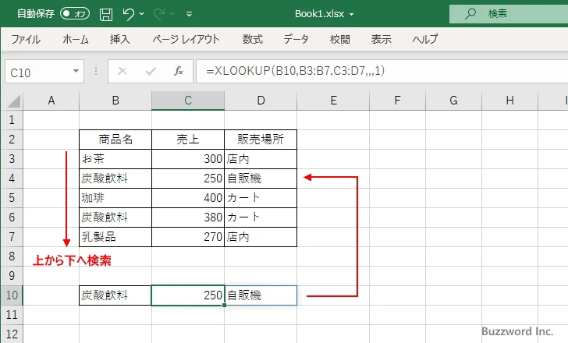The width and height of the screenshot is (568, 343).
Task: Select column F header
Action: [397, 101]
